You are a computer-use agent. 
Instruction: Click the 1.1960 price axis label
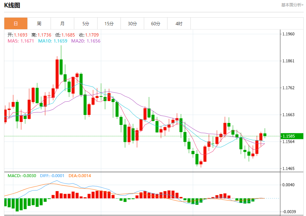[x=288, y=34]
